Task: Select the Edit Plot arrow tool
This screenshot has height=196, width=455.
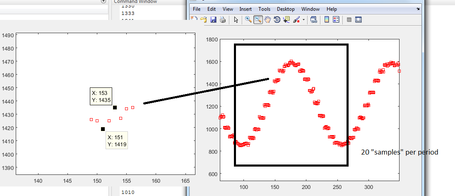Action: [236, 20]
